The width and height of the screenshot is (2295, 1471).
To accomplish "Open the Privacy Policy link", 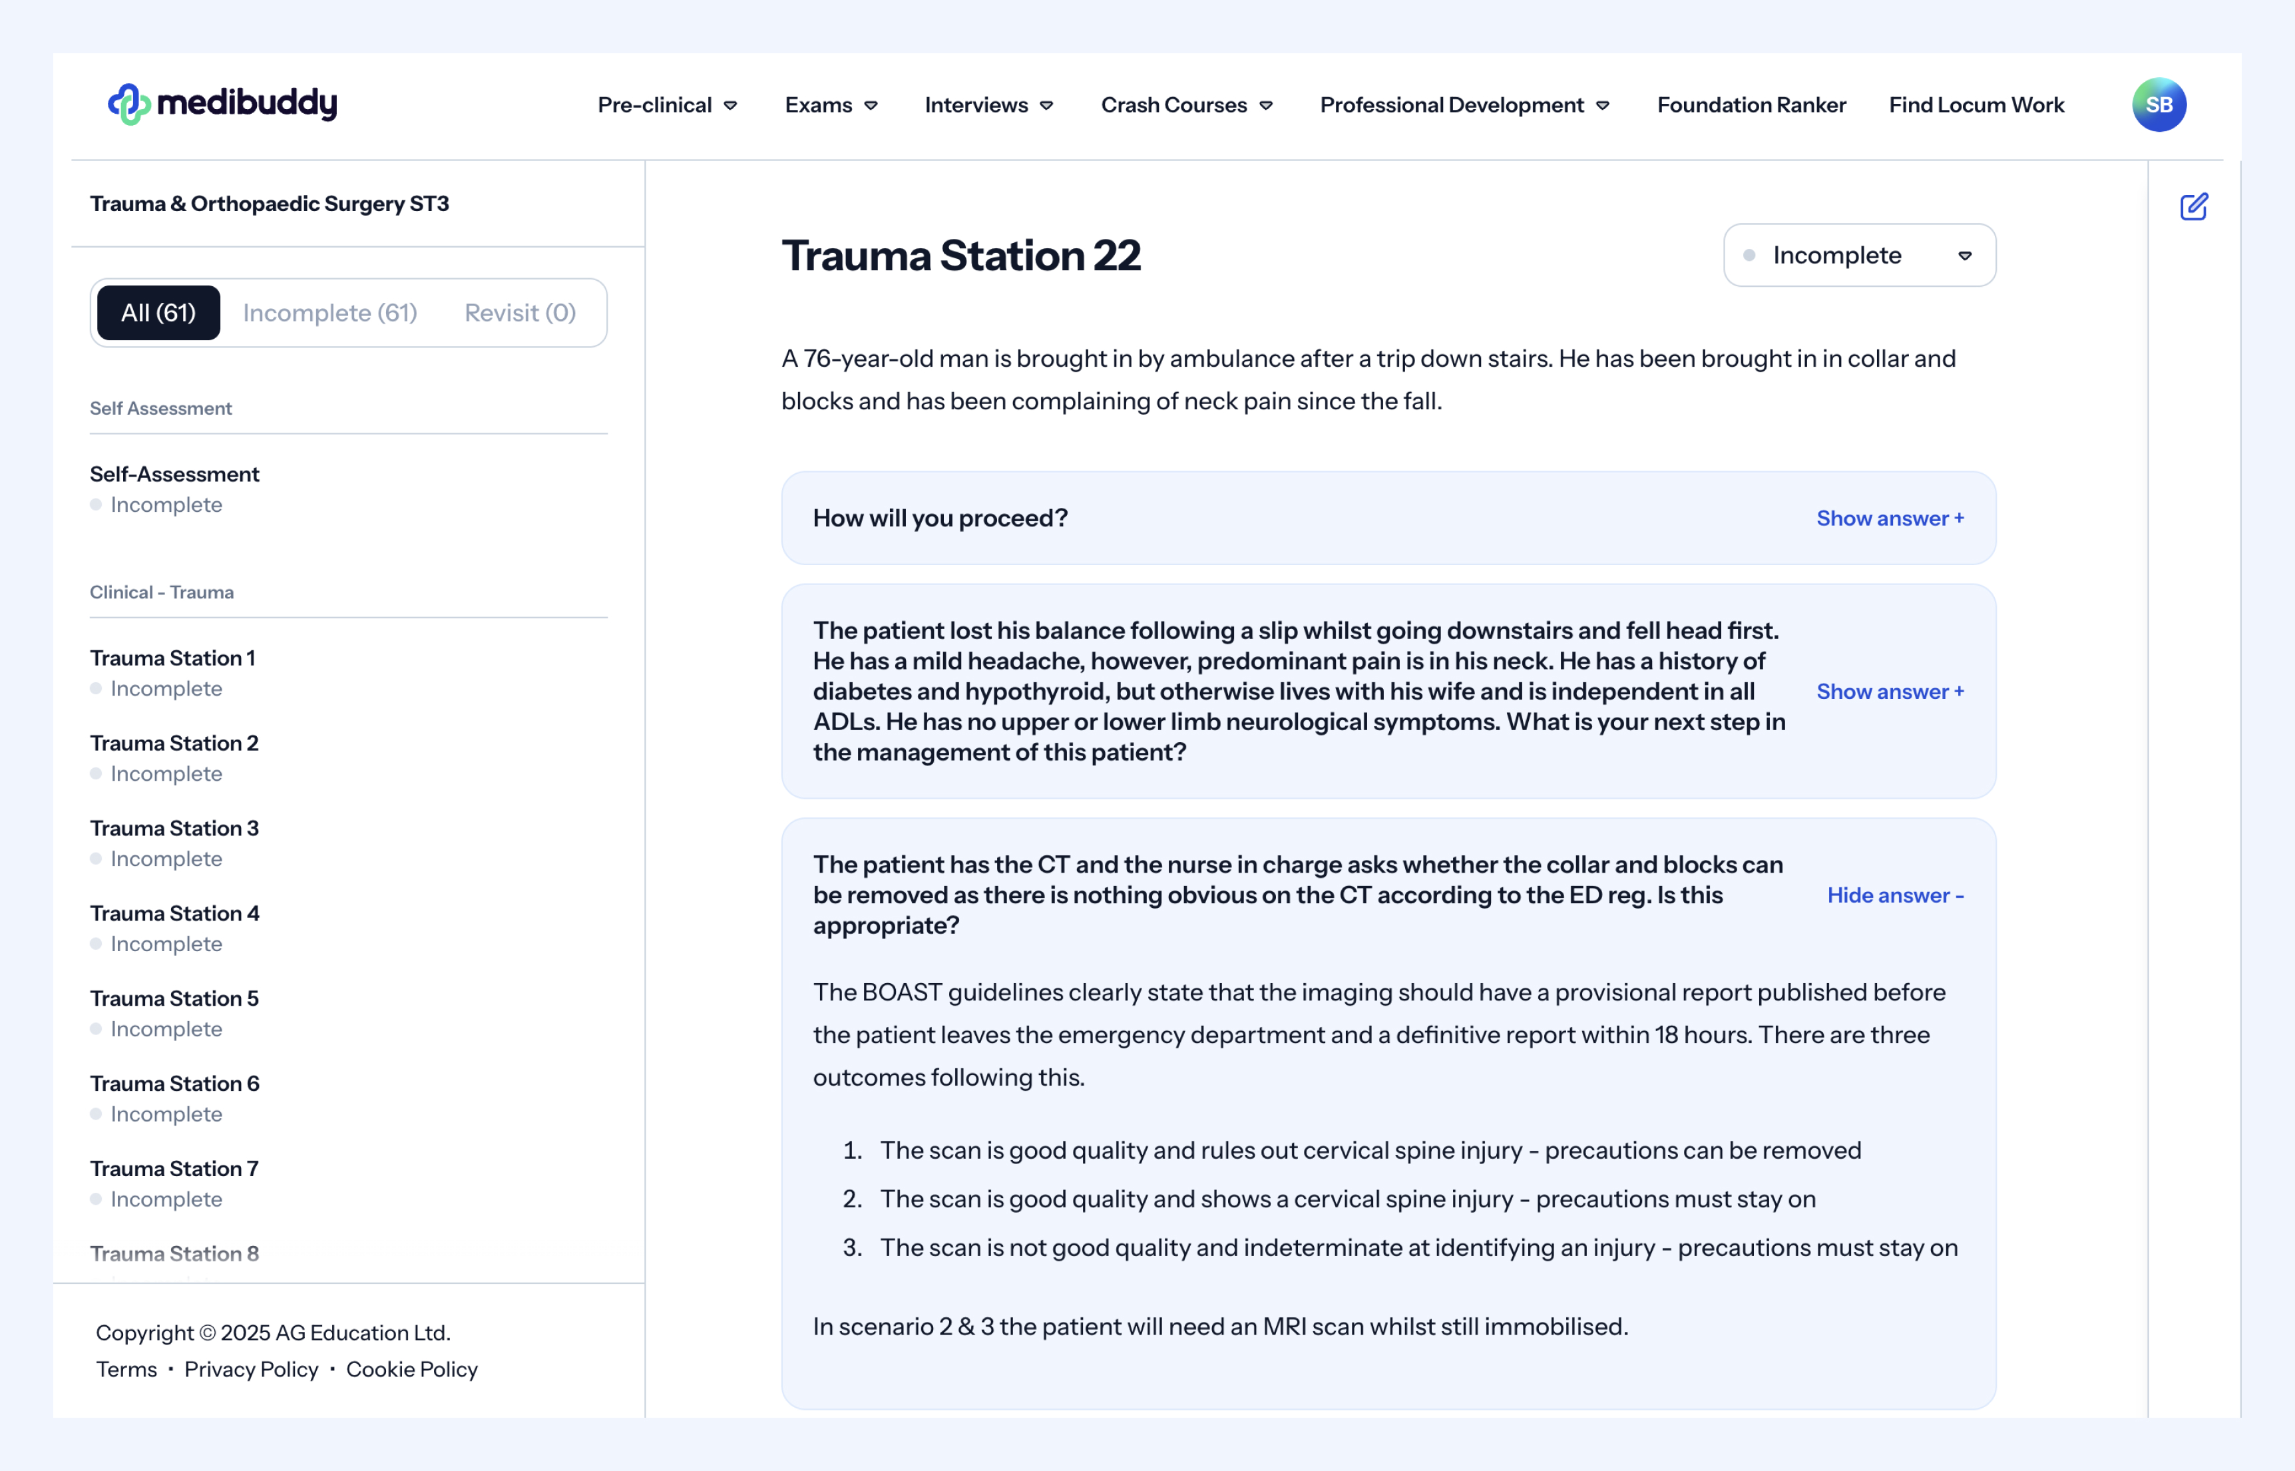I will [x=251, y=1368].
